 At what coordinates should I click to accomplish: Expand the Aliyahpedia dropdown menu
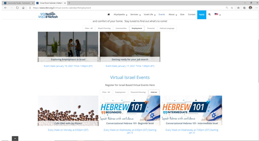point(120,15)
